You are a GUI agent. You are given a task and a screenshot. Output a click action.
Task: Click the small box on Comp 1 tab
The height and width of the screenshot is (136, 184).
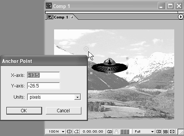tap(72, 17)
